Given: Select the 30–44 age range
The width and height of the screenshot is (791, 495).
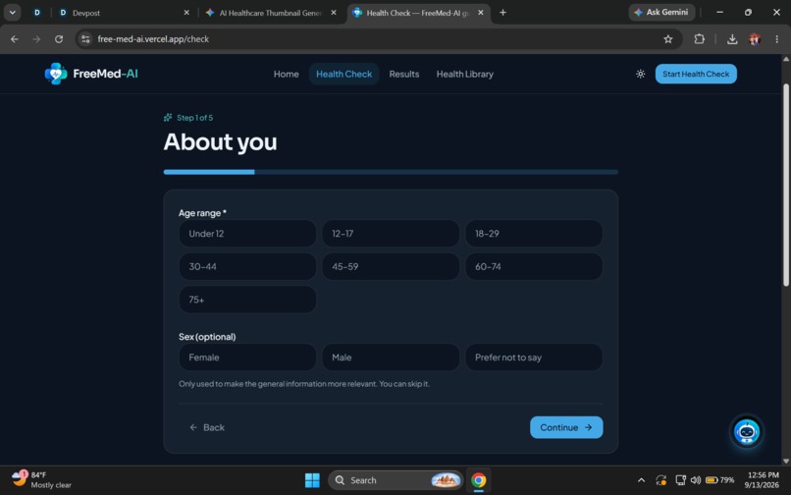Looking at the screenshot, I should click(x=247, y=267).
